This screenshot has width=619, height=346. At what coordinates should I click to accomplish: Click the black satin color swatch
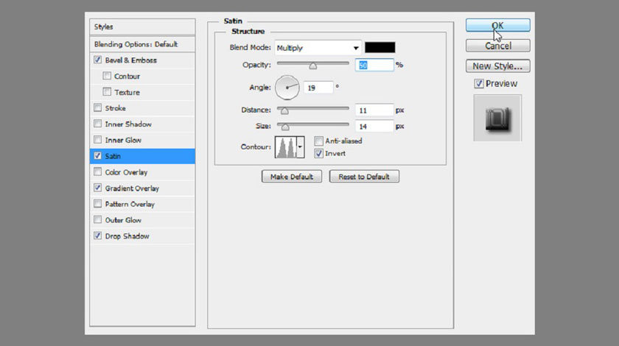coord(380,47)
